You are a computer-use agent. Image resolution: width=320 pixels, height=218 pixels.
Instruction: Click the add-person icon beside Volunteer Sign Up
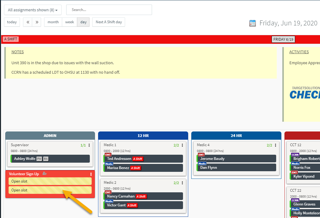(x=44, y=174)
